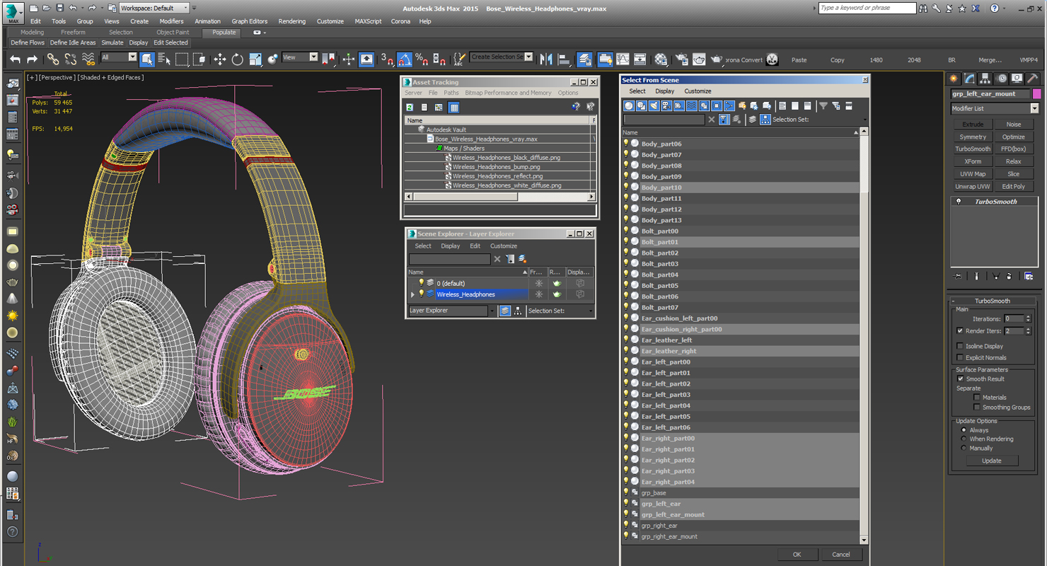Toggle Display Geometry filter in Select From Scene
1047x566 pixels.
coord(628,106)
